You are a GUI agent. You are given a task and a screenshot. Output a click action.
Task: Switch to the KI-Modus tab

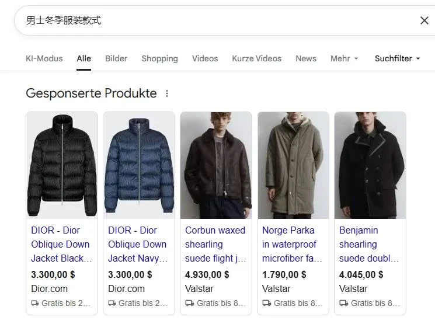[x=44, y=58]
